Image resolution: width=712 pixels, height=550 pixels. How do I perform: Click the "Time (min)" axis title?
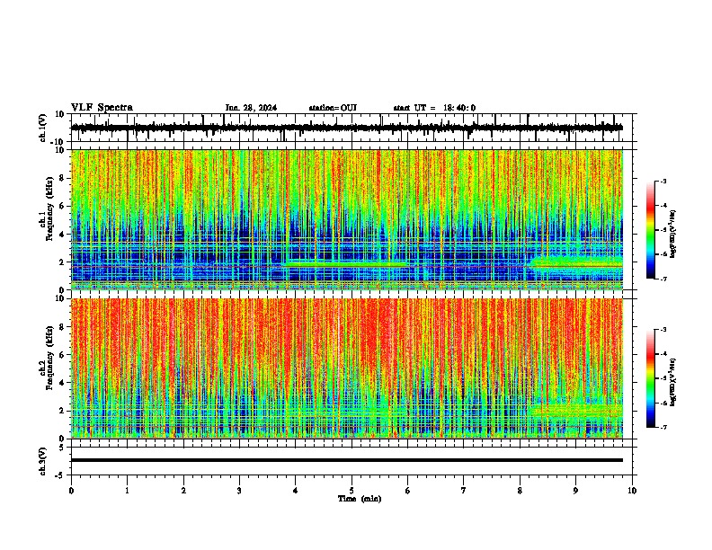click(360, 499)
